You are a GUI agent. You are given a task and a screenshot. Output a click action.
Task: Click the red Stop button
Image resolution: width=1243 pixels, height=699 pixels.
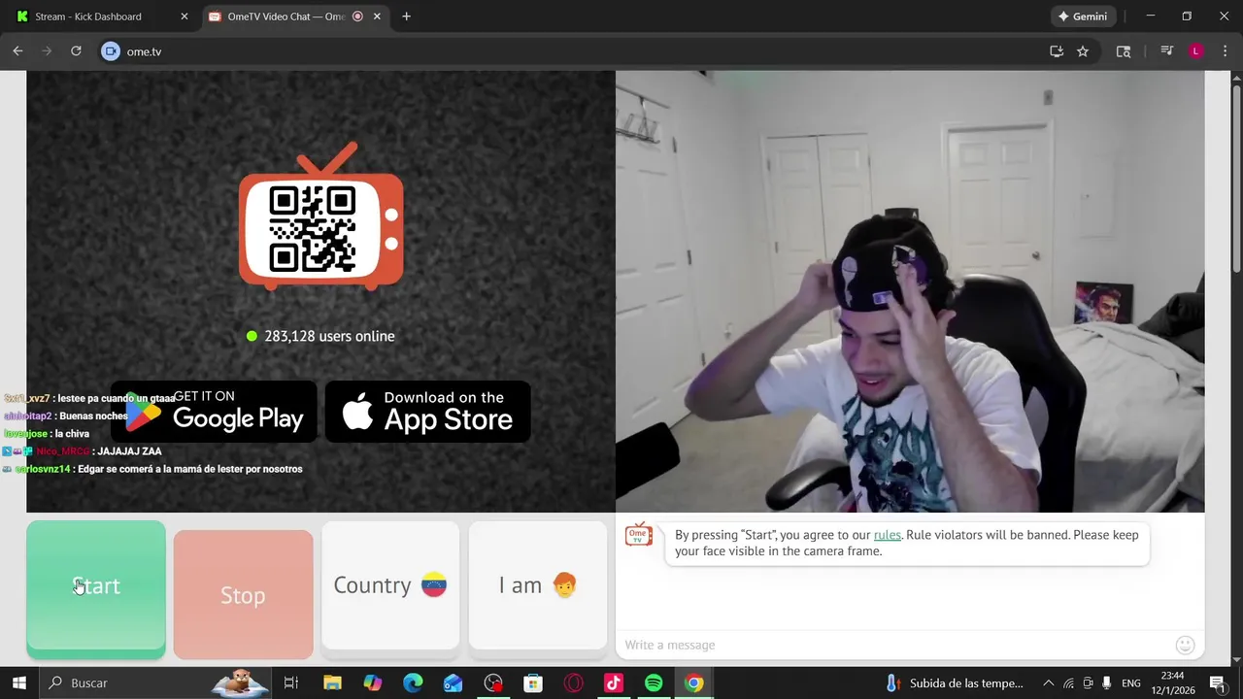243,594
